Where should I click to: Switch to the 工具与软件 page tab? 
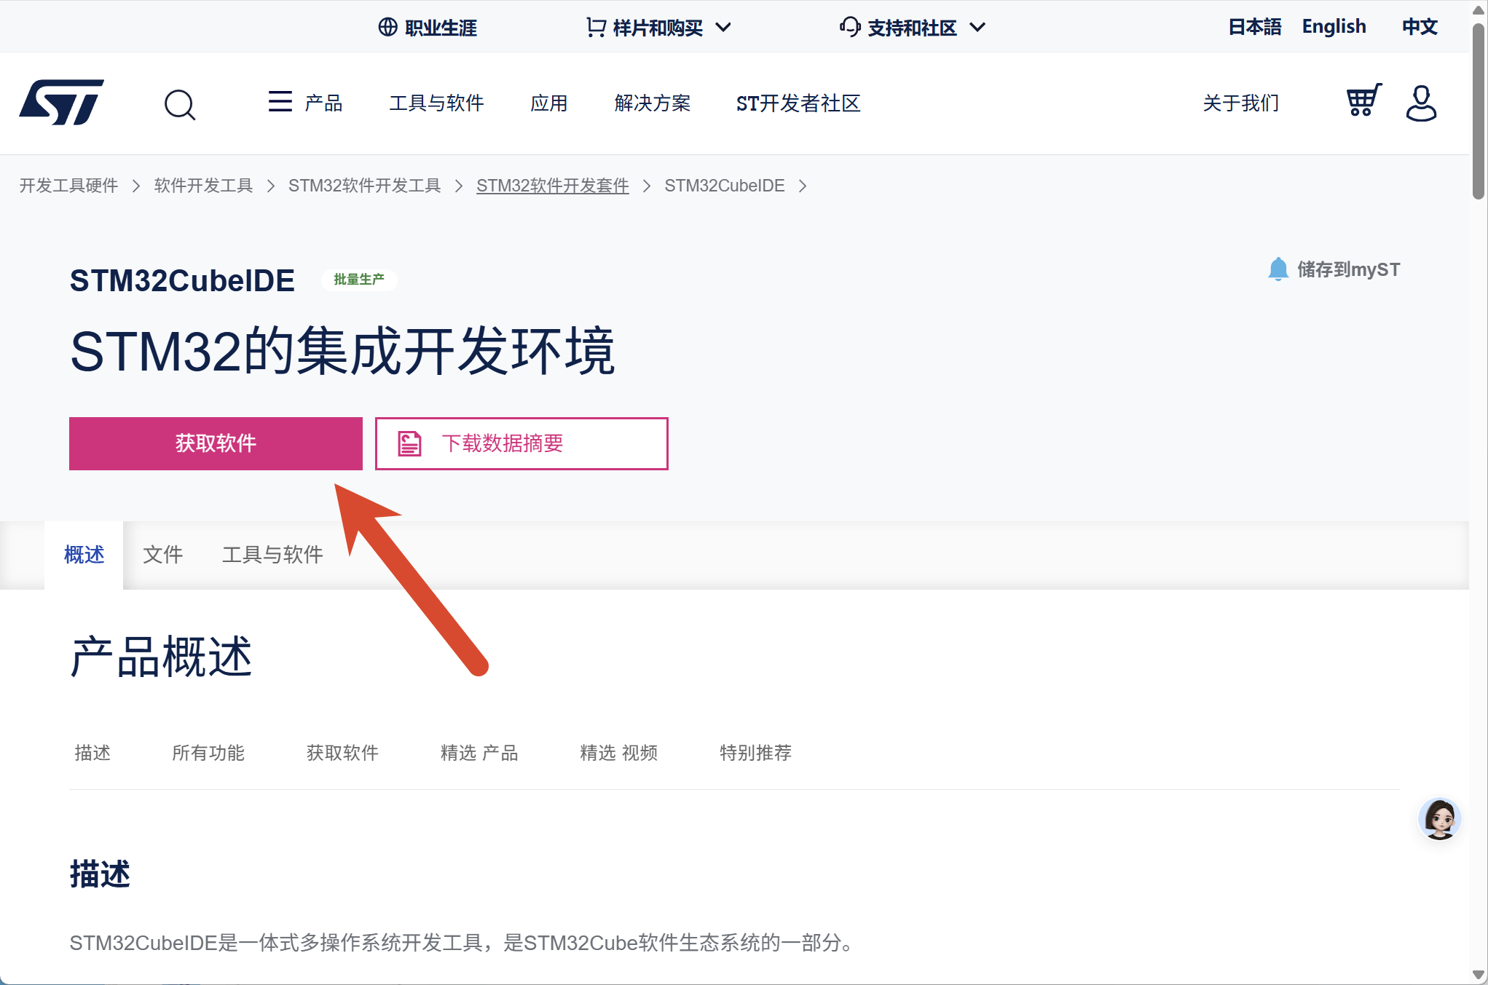272,555
